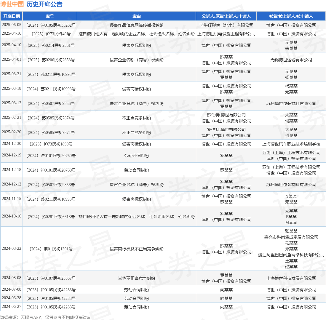Click the 被告/被上诉人/被申请人 header
The height and width of the screenshot is (320, 326).
pyautogui.click(x=291, y=16)
